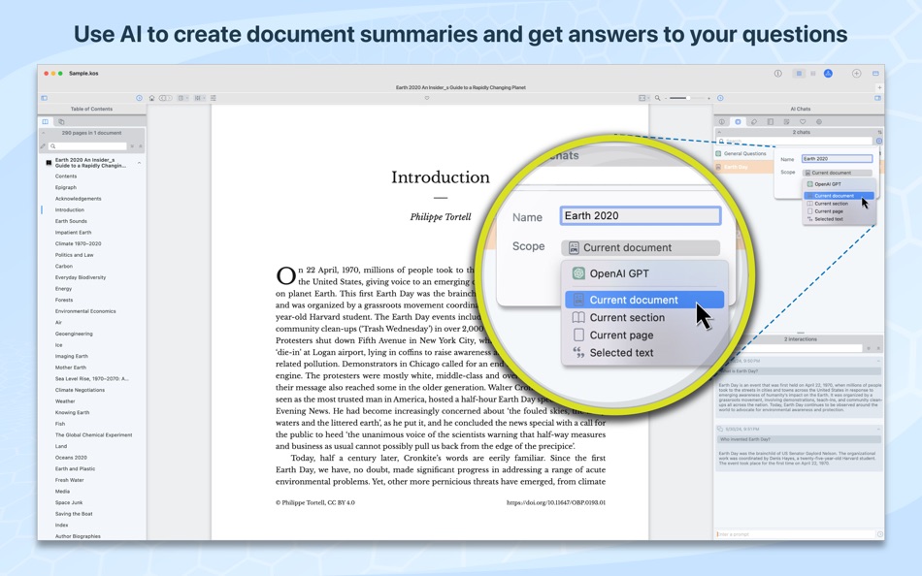Open the Earth Sounds chapter
Screen dimensions: 922x576
tap(71, 221)
